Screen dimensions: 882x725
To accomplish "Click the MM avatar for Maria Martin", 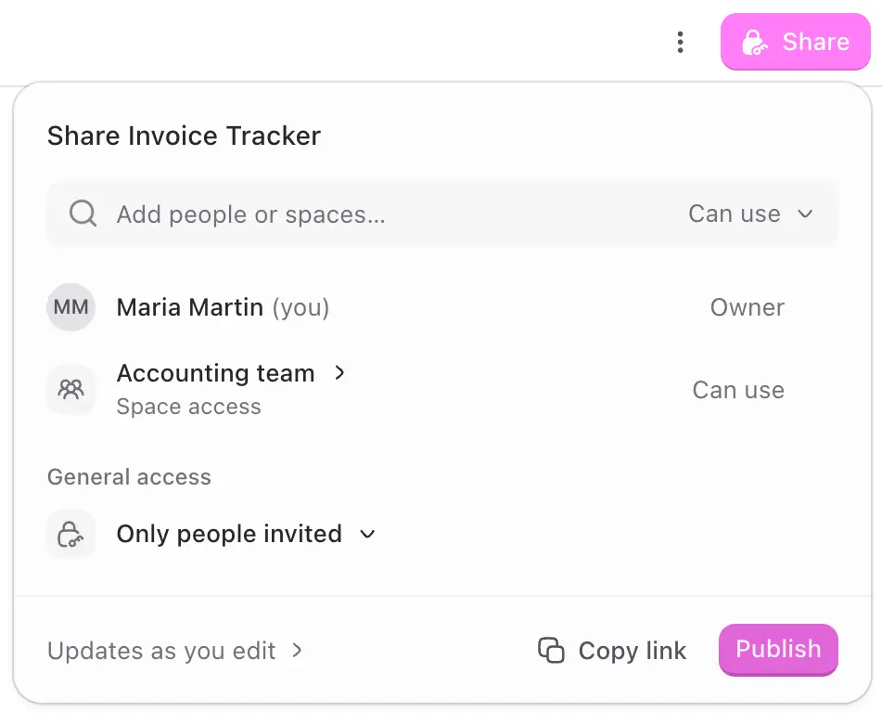I will (70, 306).
